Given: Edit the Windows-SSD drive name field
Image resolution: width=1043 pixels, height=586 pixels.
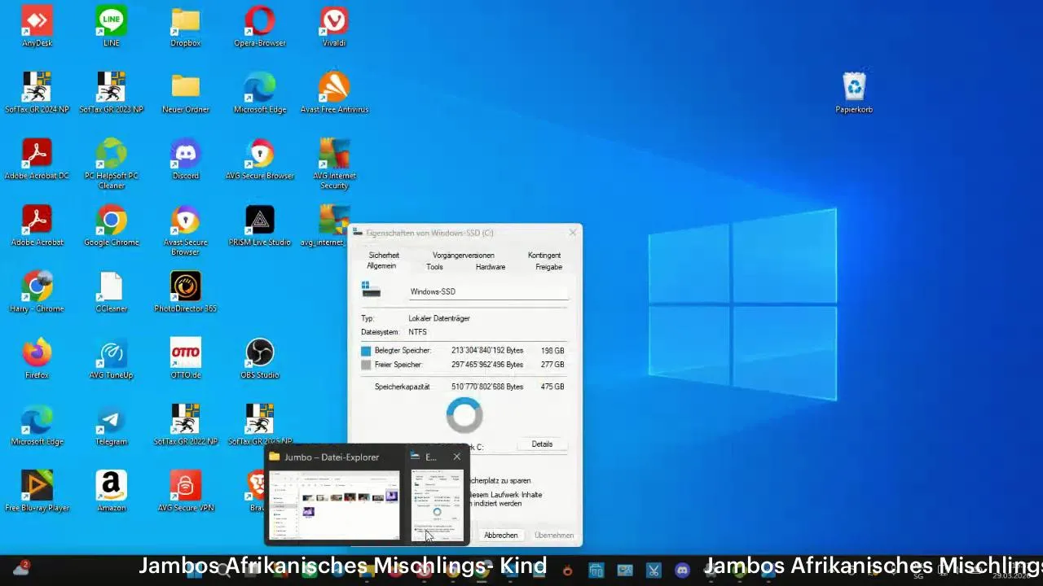Looking at the screenshot, I should point(487,291).
